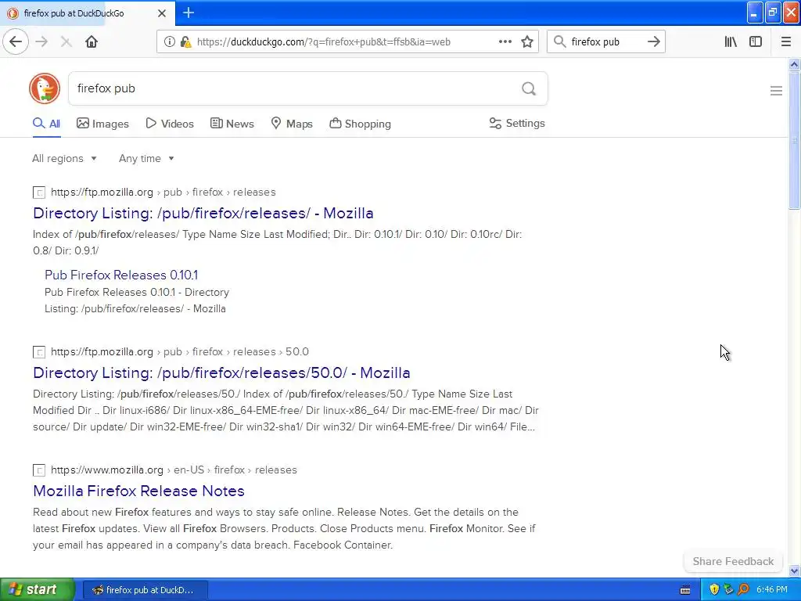Bookmark this page with the star

pyautogui.click(x=527, y=42)
